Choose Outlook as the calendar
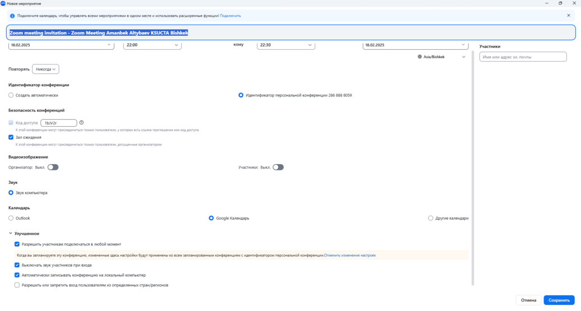 pos(11,218)
